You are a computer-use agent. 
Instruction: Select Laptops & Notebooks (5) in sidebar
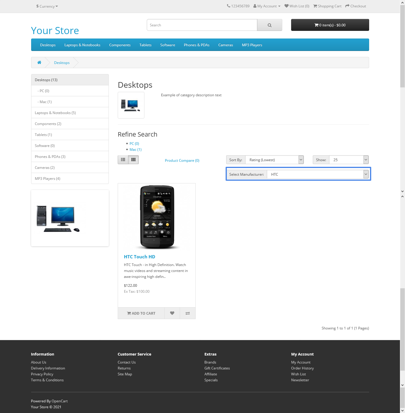coord(70,113)
